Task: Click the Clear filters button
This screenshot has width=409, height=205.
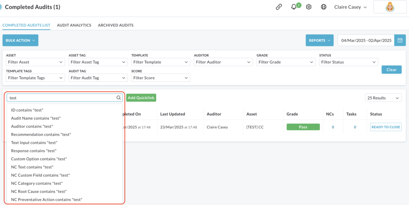Action: (391, 70)
